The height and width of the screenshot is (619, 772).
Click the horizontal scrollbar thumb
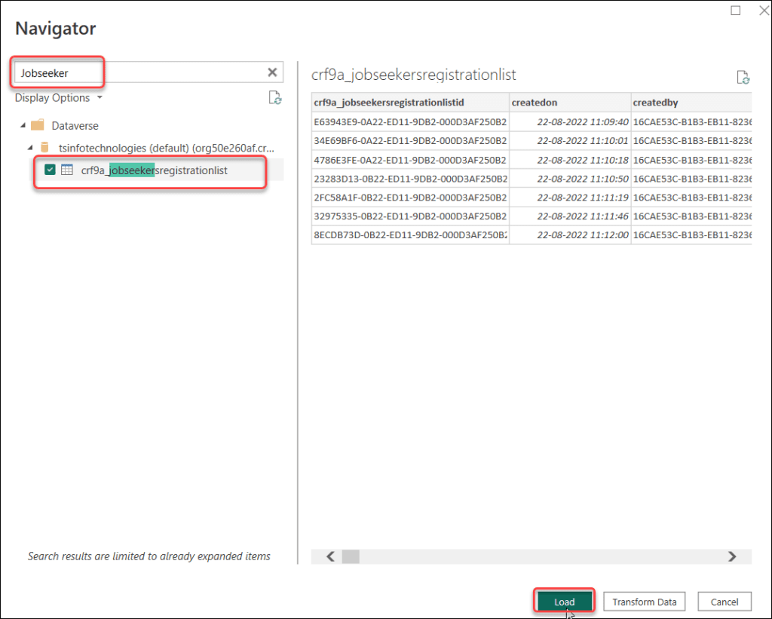(351, 556)
